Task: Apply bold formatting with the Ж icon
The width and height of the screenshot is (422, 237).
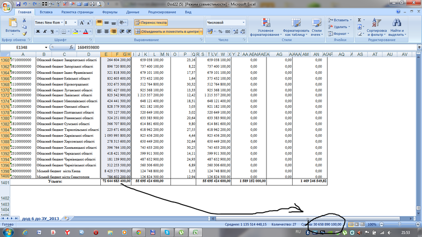Action: (37, 32)
